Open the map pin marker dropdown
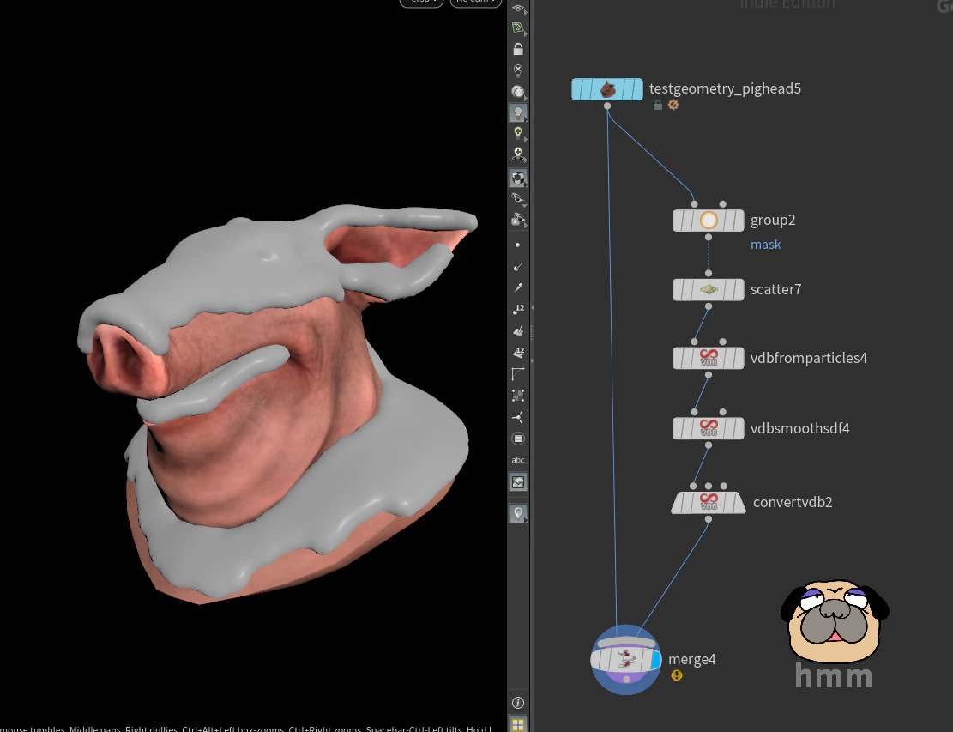The image size is (953, 732). (x=518, y=514)
